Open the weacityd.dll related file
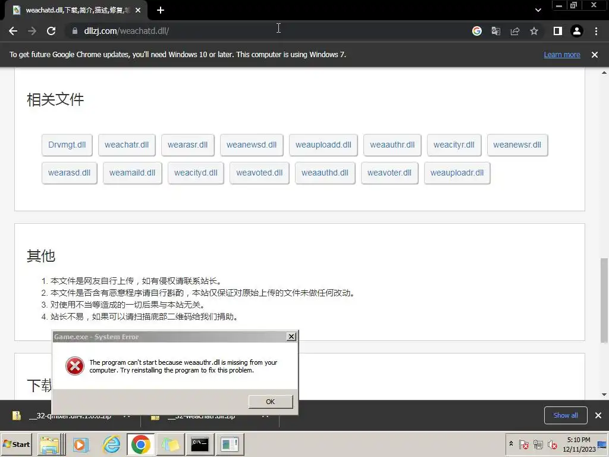 coord(196,173)
